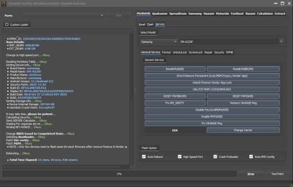Click the Userdata Crypto State line

[x=31, y=108]
